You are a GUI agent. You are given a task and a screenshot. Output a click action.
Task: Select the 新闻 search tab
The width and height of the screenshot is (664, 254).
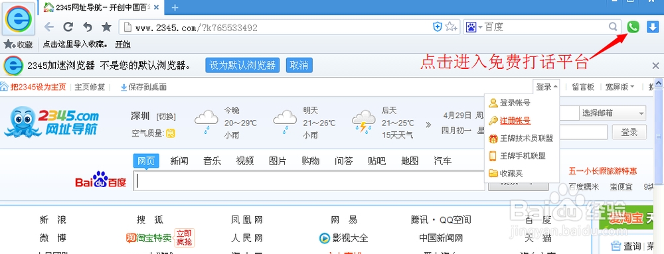(x=179, y=161)
